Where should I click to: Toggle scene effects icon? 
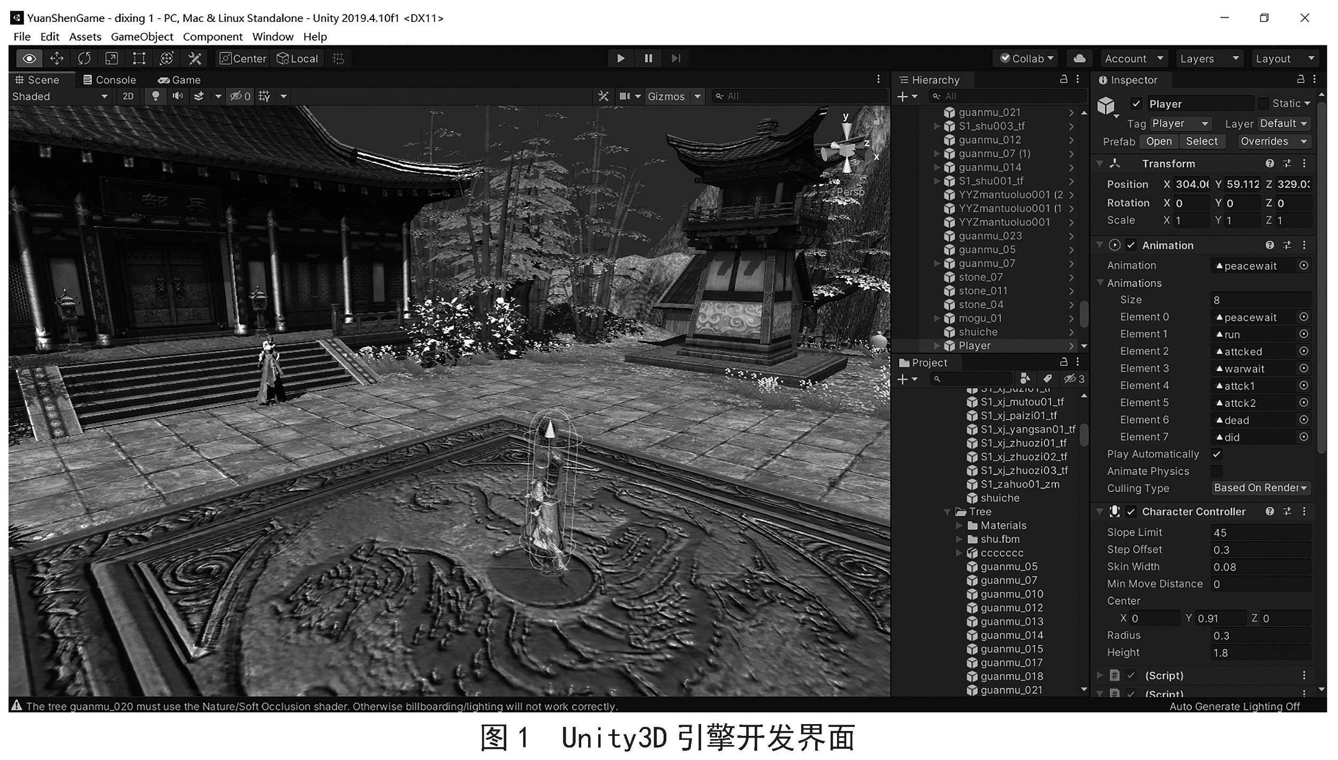(x=199, y=96)
